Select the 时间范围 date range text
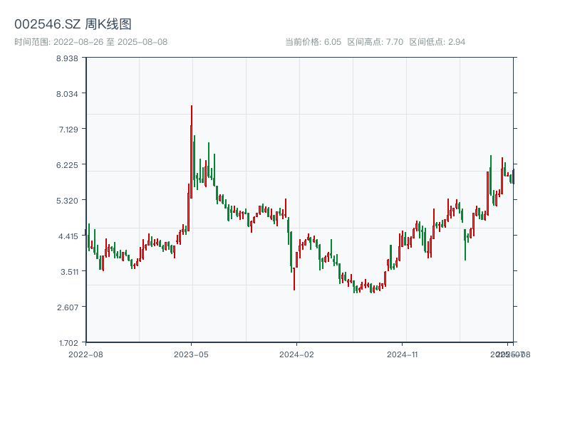This screenshot has width=570, height=427. pyautogui.click(x=91, y=42)
